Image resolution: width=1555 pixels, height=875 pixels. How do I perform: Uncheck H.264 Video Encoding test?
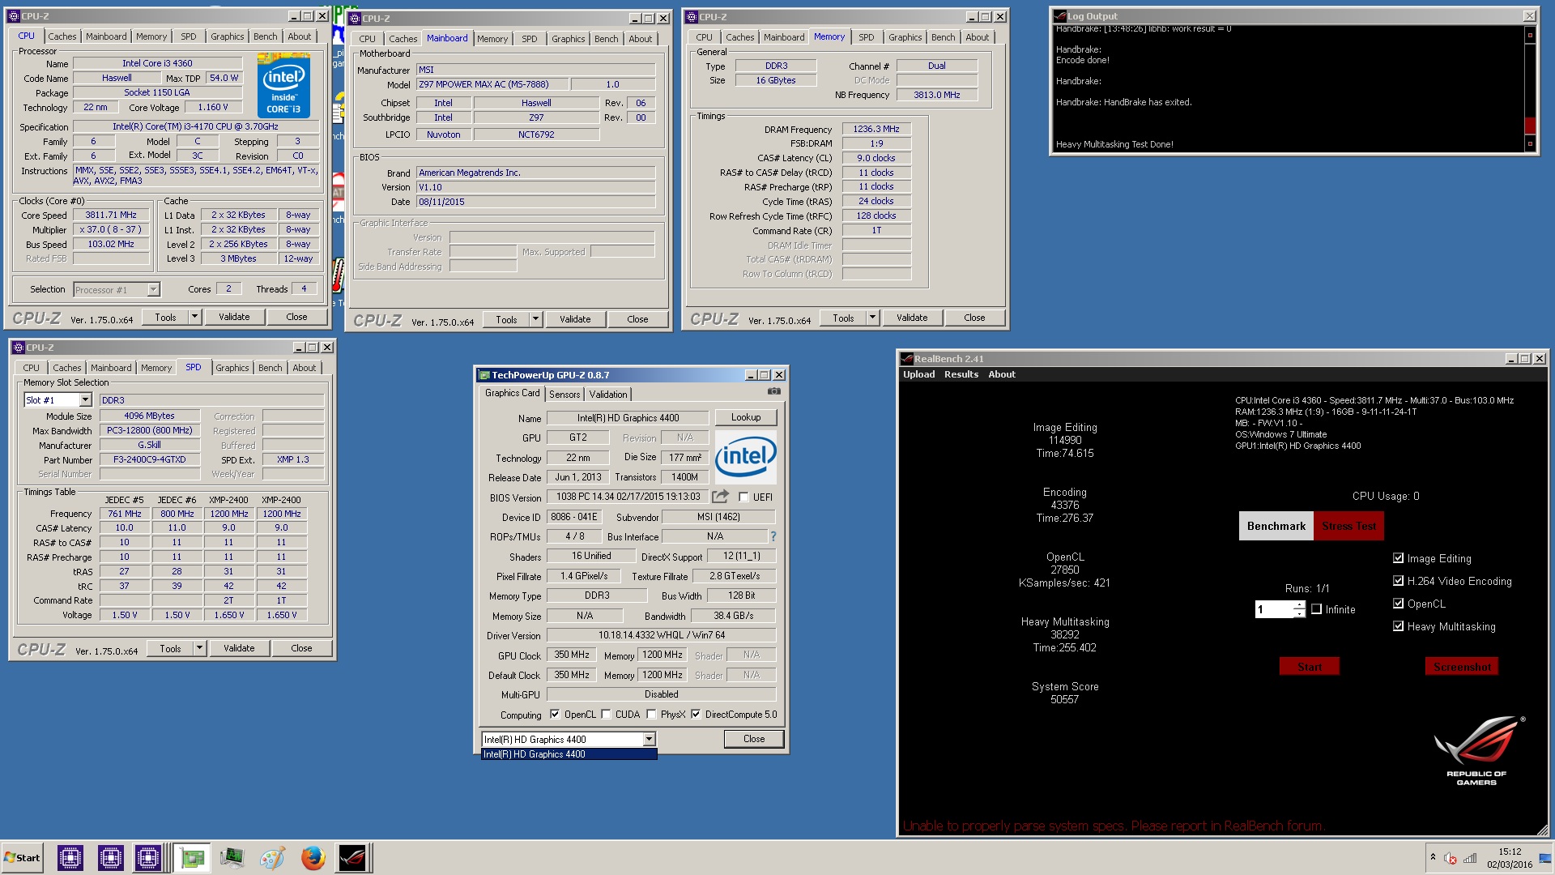coord(1398,580)
